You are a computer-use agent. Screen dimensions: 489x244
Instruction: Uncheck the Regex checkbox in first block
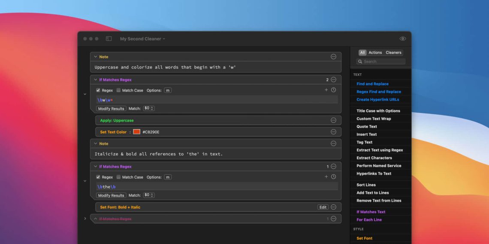pos(98,90)
